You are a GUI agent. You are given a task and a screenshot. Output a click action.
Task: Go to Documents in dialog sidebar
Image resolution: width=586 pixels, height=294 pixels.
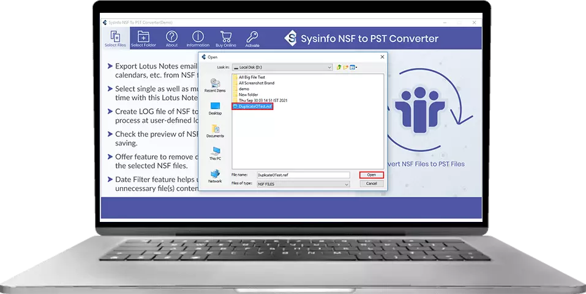pyautogui.click(x=215, y=131)
